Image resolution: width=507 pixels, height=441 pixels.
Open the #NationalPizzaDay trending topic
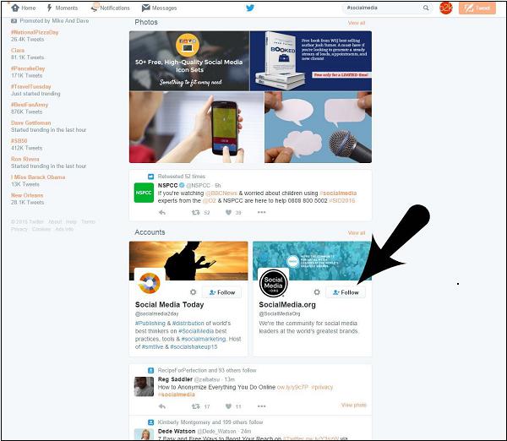pos(35,32)
